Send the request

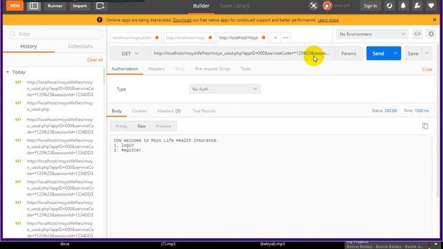378,53
